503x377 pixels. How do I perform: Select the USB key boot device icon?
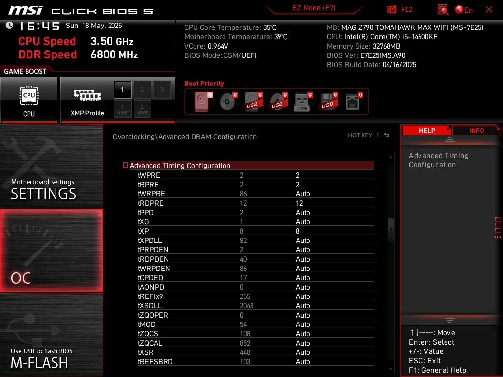303,102
